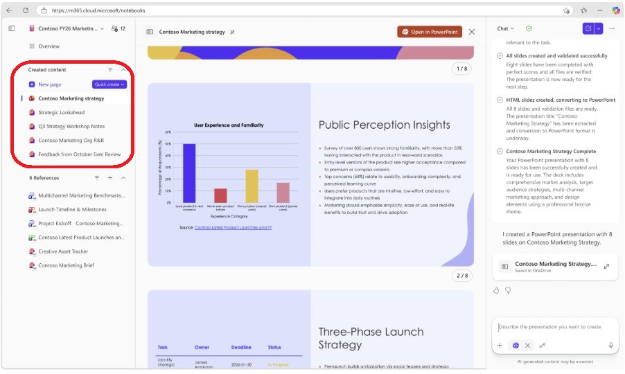Open the Quick create dropdown
Viewport: 625px width, 374px height.
pyautogui.click(x=109, y=84)
